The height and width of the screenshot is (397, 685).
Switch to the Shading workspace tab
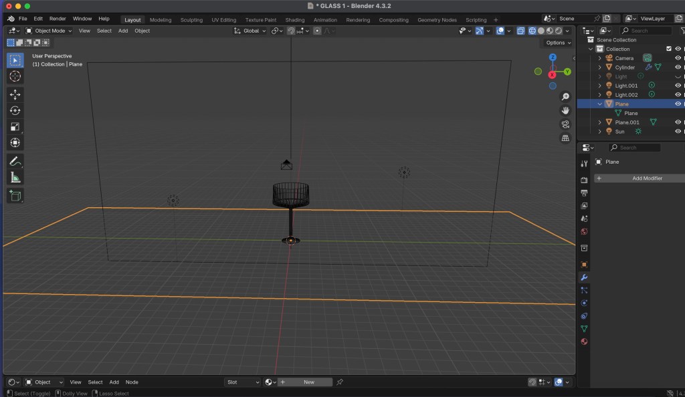(294, 20)
